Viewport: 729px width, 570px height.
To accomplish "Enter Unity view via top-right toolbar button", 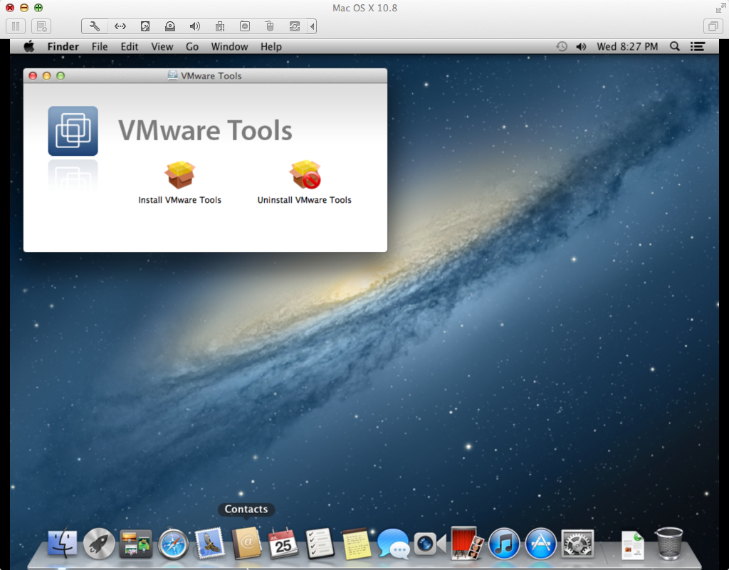I will (713, 26).
